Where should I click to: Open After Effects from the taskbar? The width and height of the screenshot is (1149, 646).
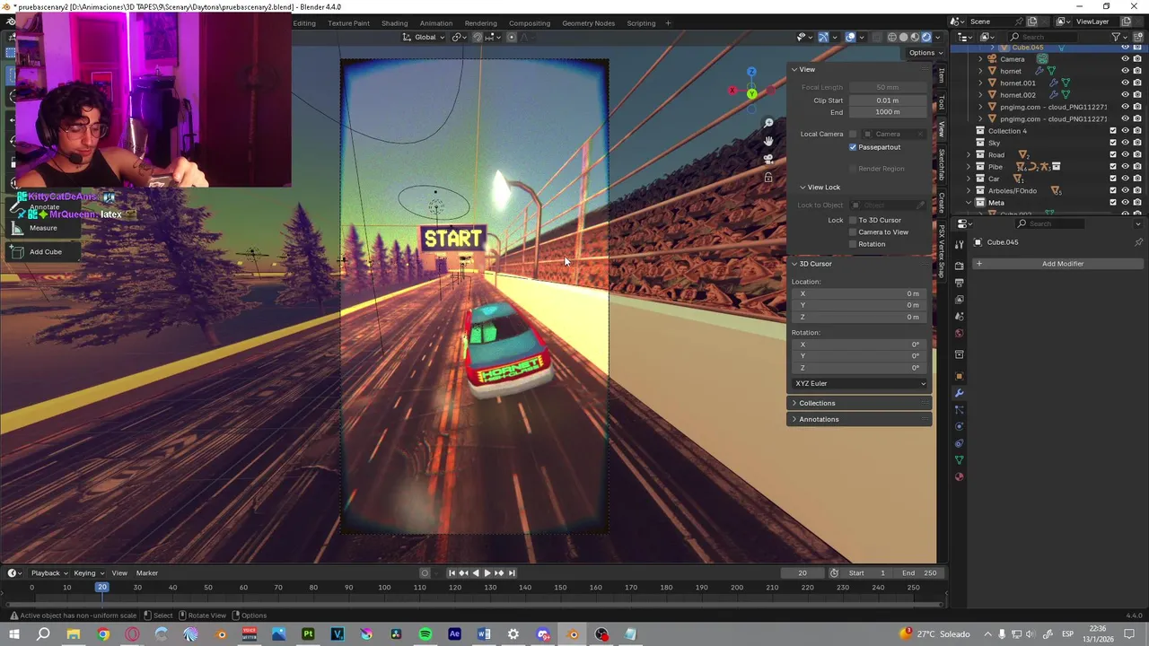[x=454, y=634]
